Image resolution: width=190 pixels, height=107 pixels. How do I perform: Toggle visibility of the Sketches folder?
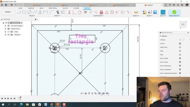click(x=9, y=35)
